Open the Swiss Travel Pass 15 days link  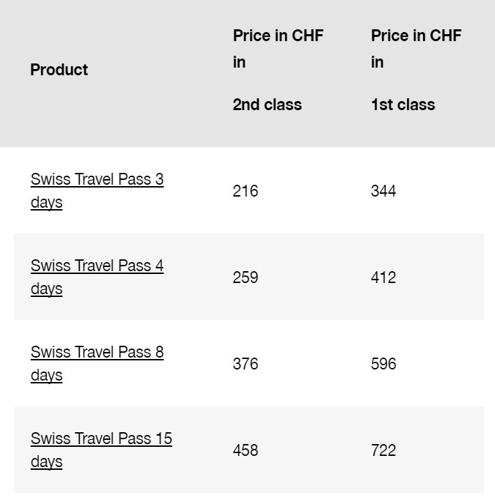coord(101,439)
